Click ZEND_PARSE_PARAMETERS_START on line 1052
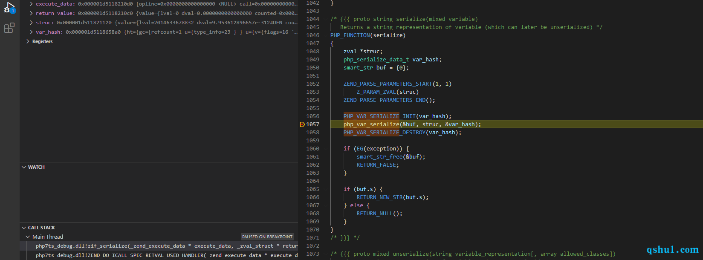Image resolution: width=703 pixels, height=260 pixels. click(388, 84)
